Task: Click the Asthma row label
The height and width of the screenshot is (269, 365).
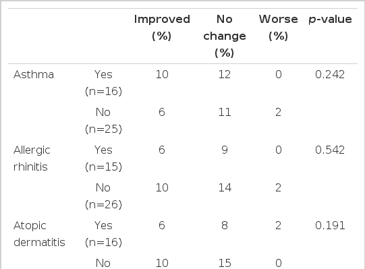Action: point(34,74)
